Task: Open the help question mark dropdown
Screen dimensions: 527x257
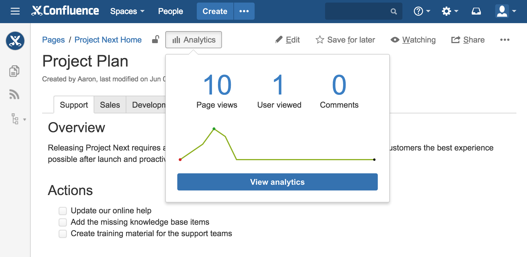Action: [422, 11]
